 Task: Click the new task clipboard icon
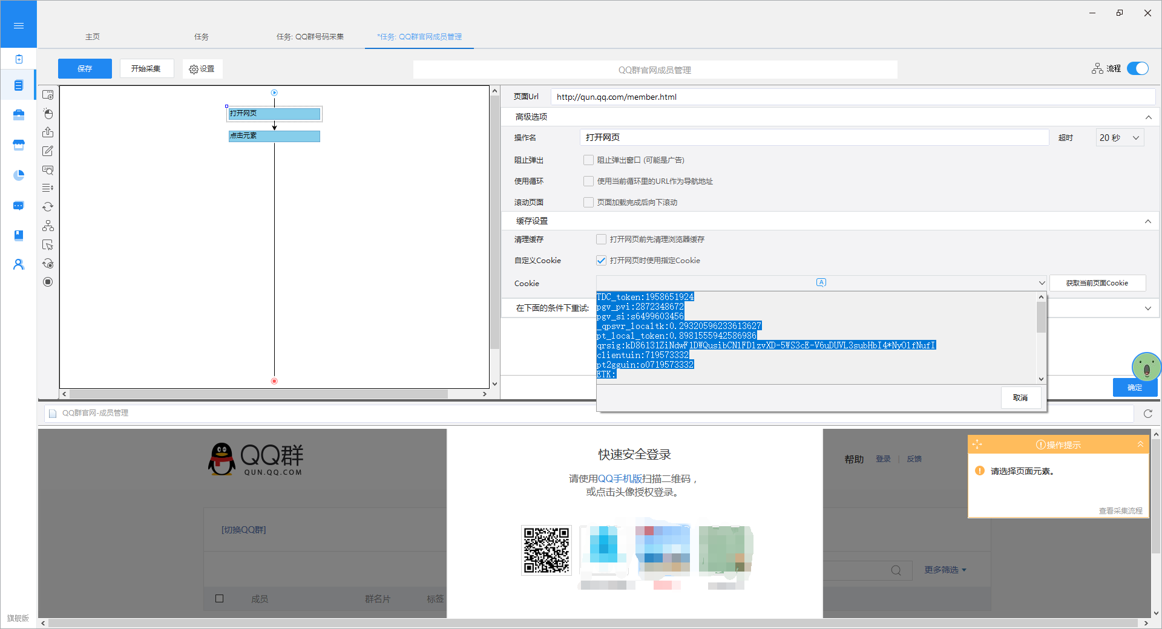point(19,59)
